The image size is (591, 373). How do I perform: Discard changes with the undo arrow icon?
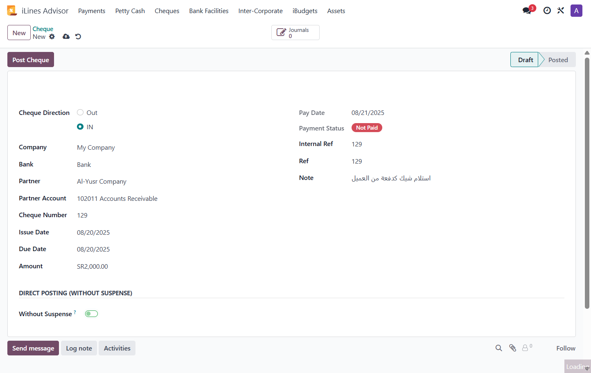pyautogui.click(x=78, y=36)
